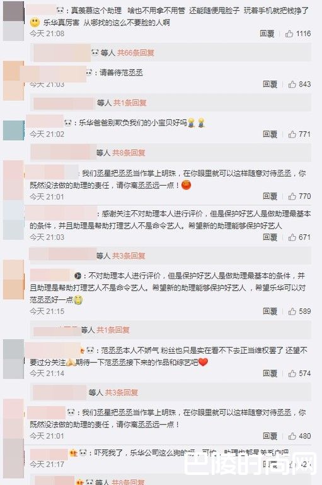
Task: Expand 共1条回复 under 请善待范丞丞 comment
Action: 130,103
